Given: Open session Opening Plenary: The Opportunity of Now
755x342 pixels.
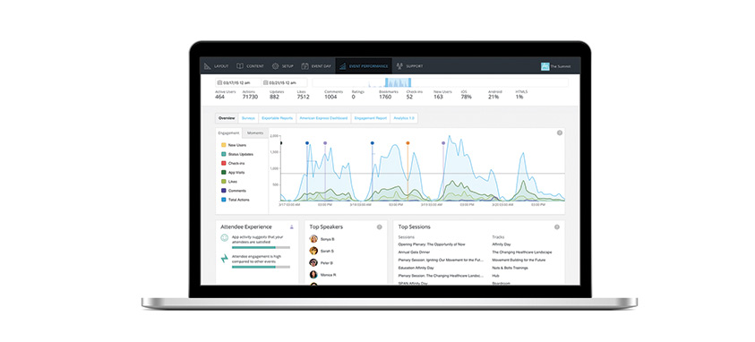Looking at the screenshot, I should point(432,244).
